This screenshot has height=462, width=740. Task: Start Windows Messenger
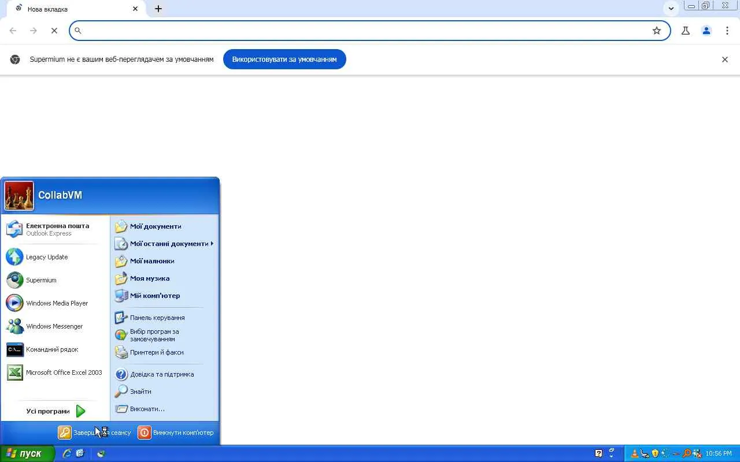coord(55,326)
